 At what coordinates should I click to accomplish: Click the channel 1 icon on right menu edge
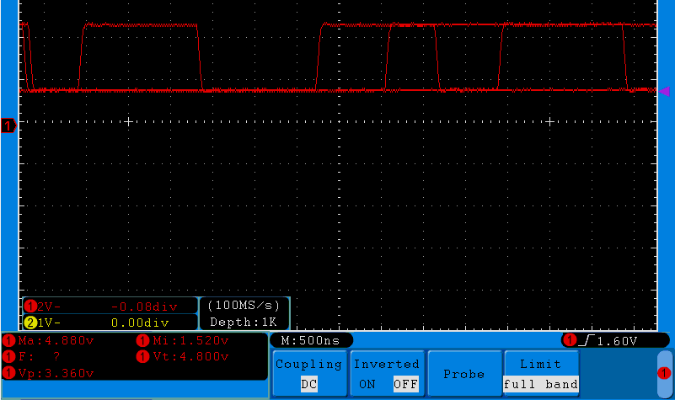(x=664, y=373)
